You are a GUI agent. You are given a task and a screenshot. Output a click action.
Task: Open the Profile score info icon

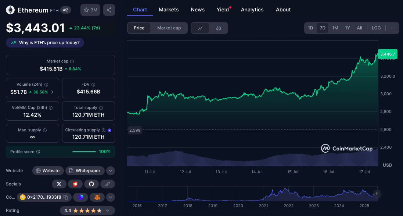38,152
